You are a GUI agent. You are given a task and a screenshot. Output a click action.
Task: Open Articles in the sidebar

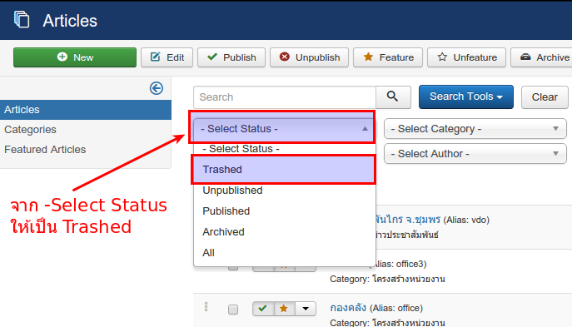pyautogui.click(x=86, y=110)
